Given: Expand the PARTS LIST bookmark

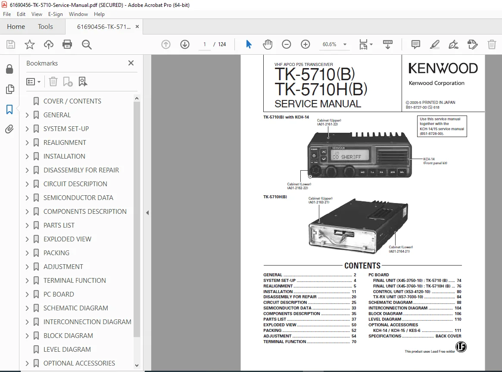Looking at the screenshot, I should point(27,225).
